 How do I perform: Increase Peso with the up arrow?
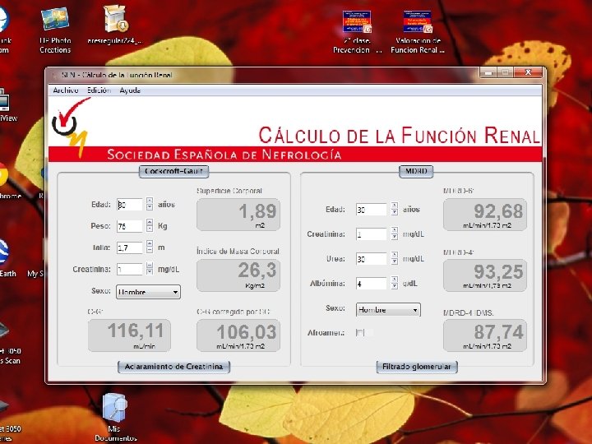tap(150, 222)
